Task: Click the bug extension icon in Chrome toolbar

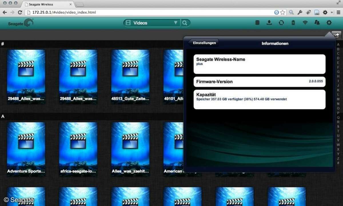Action: (308, 12)
